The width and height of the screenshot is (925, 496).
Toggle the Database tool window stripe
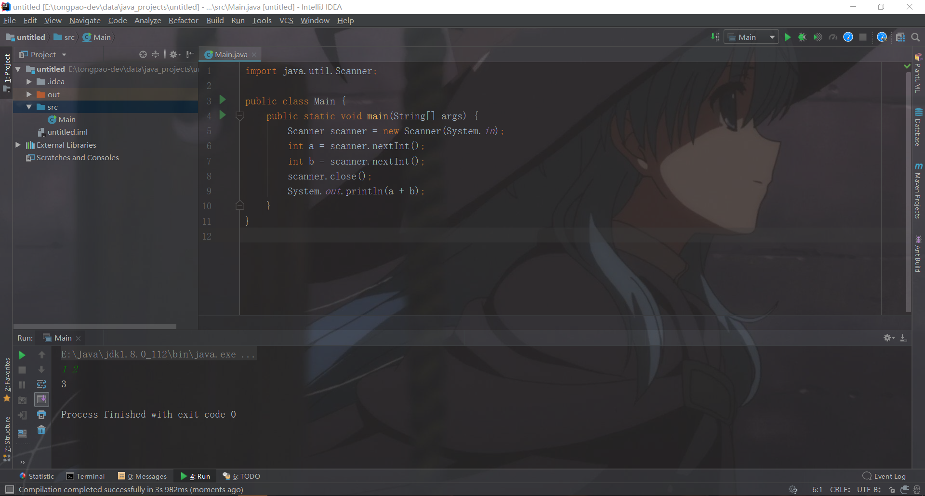click(x=918, y=127)
